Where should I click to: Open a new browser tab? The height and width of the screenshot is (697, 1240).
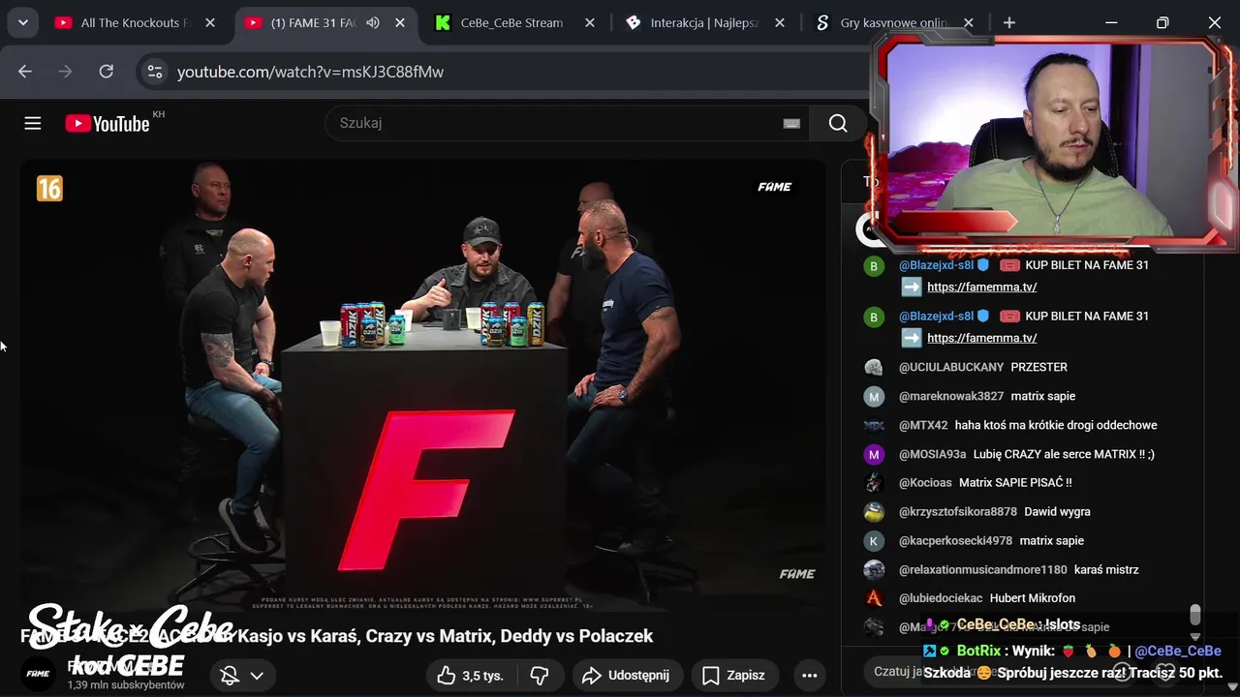tap(1009, 22)
